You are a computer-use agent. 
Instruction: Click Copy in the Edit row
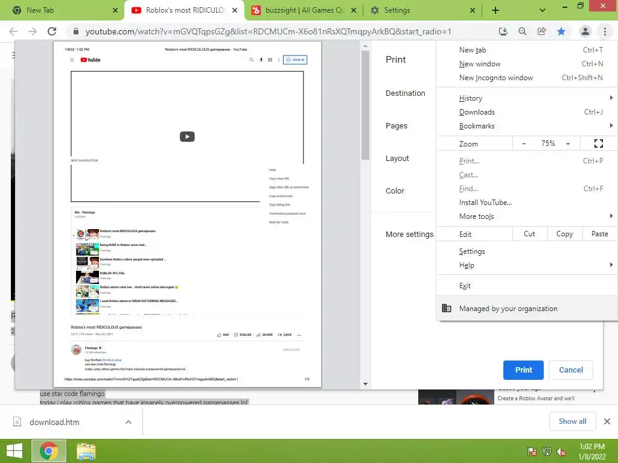click(564, 234)
